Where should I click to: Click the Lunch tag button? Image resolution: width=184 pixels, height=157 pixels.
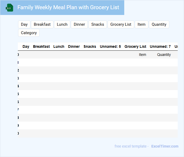tap(62, 24)
